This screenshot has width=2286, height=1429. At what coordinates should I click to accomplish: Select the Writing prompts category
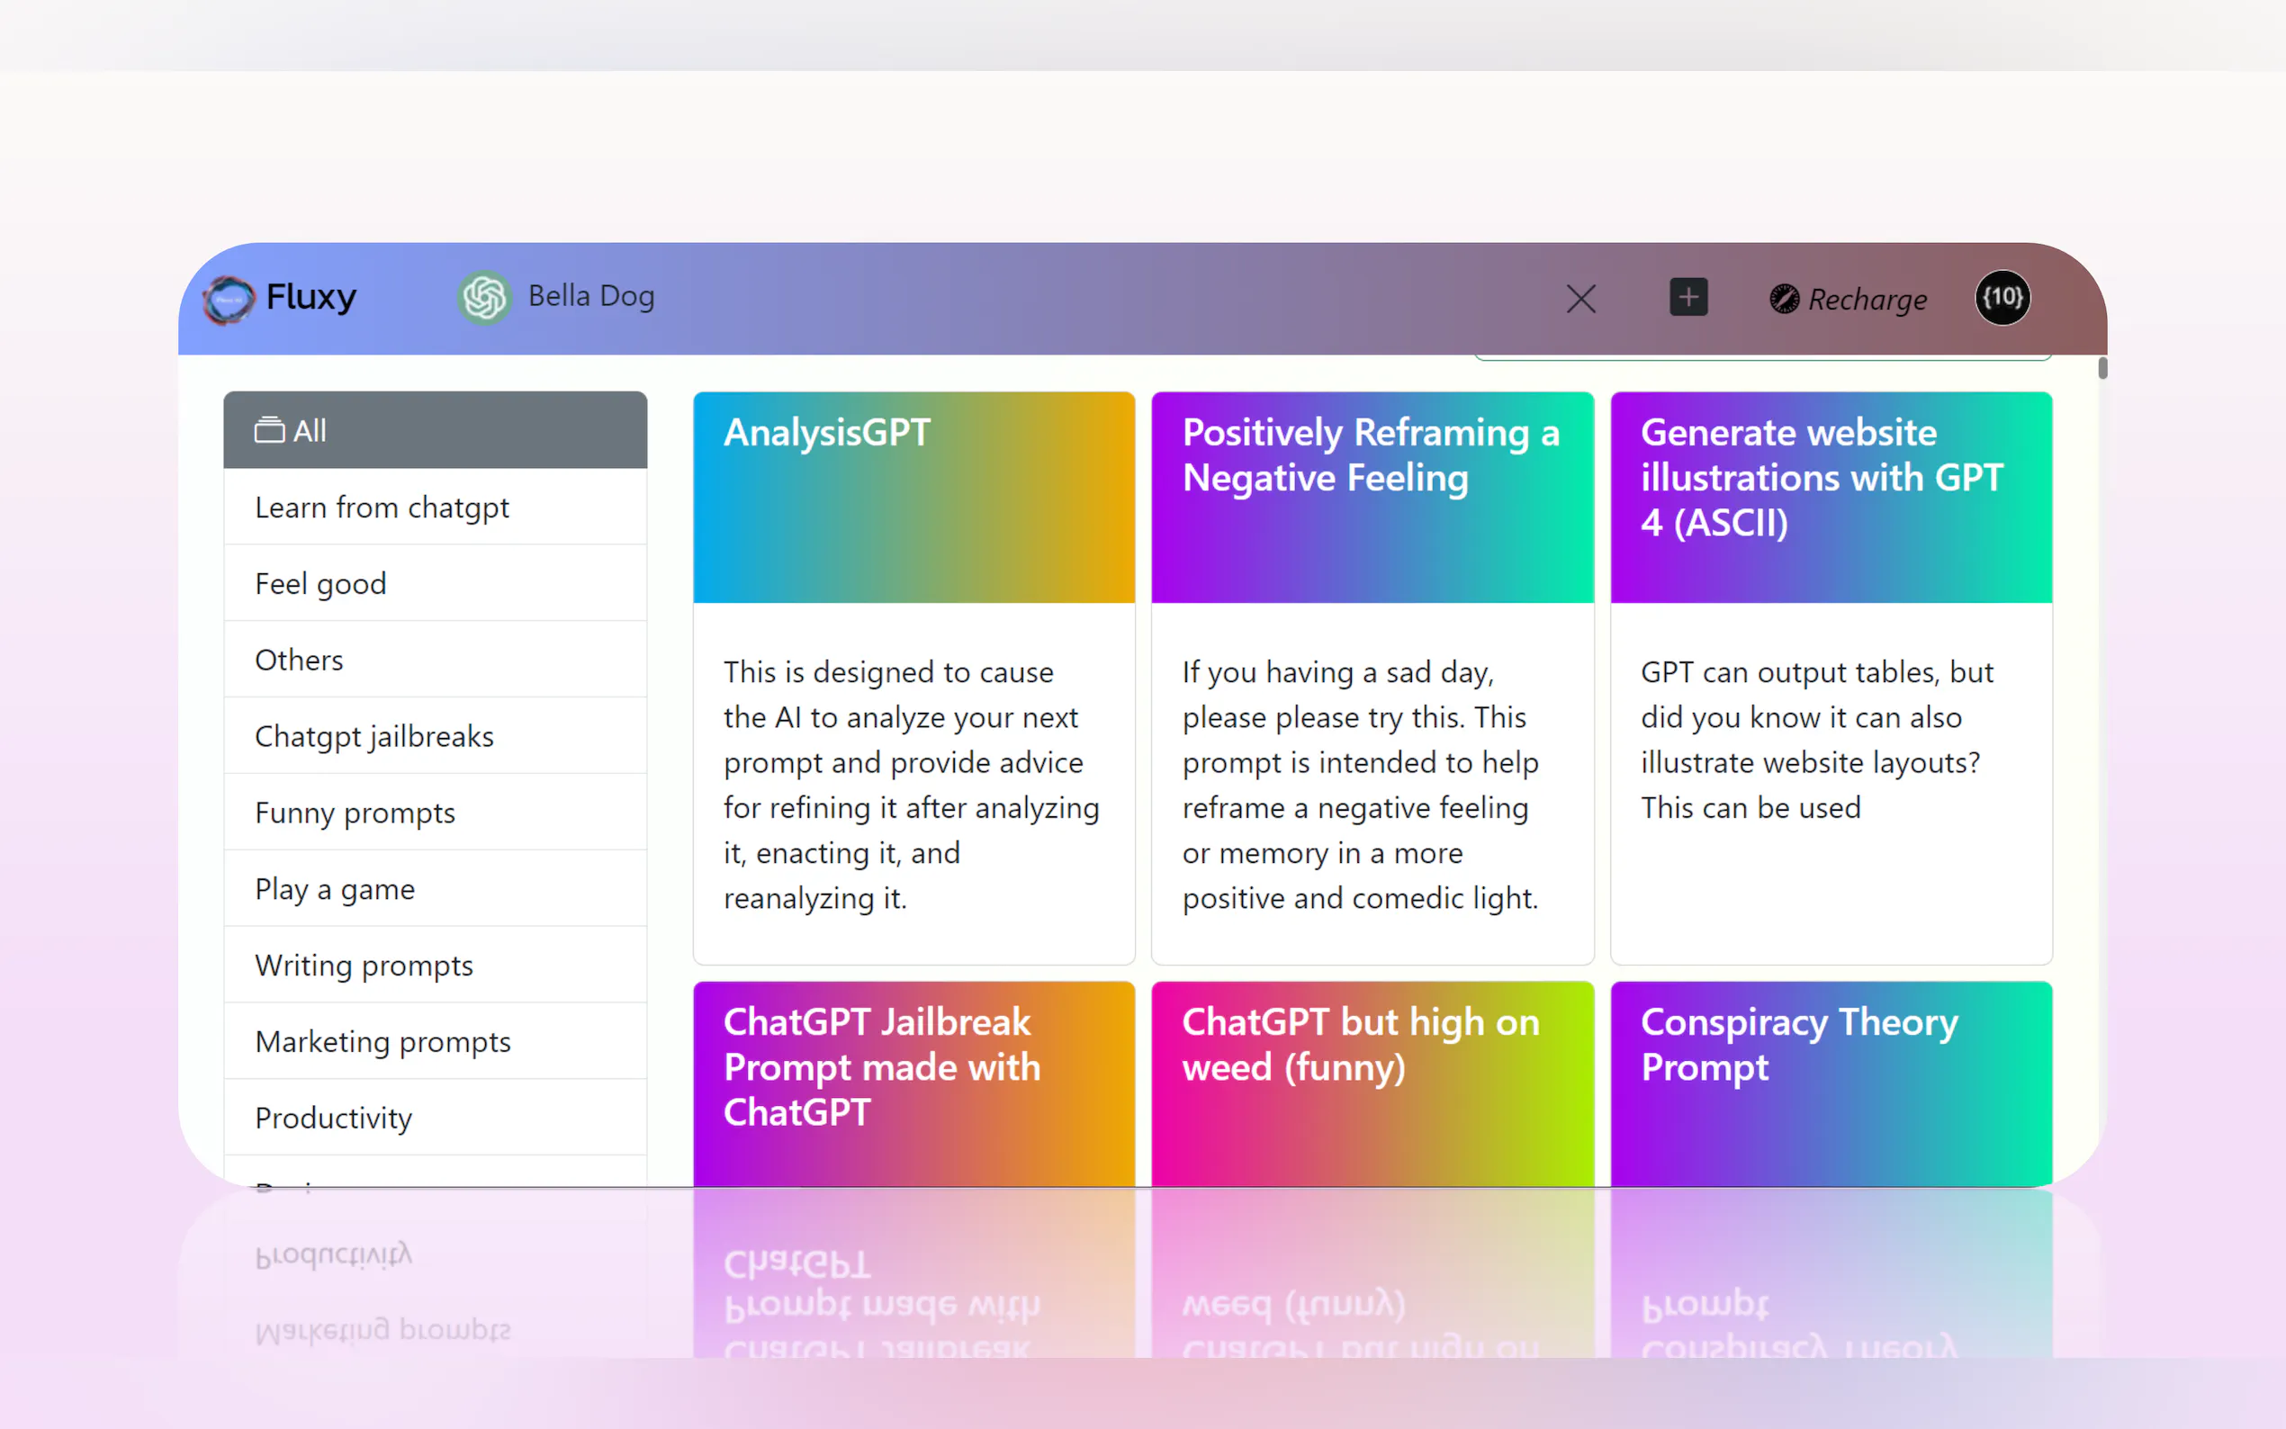click(364, 966)
